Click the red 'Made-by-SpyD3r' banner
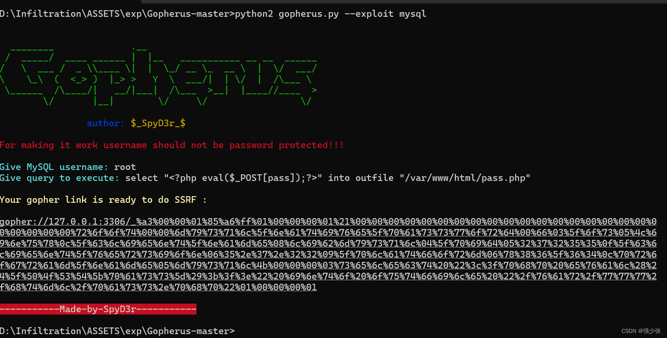The image size is (667, 338). coord(98,309)
